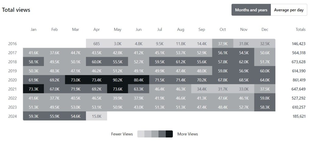Click the May 2020 cell showing 90.2K
The height and width of the screenshot is (142, 312).
[118, 80]
